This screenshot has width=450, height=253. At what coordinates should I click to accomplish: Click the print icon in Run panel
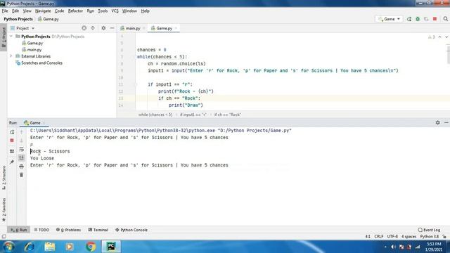click(x=22, y=167)
